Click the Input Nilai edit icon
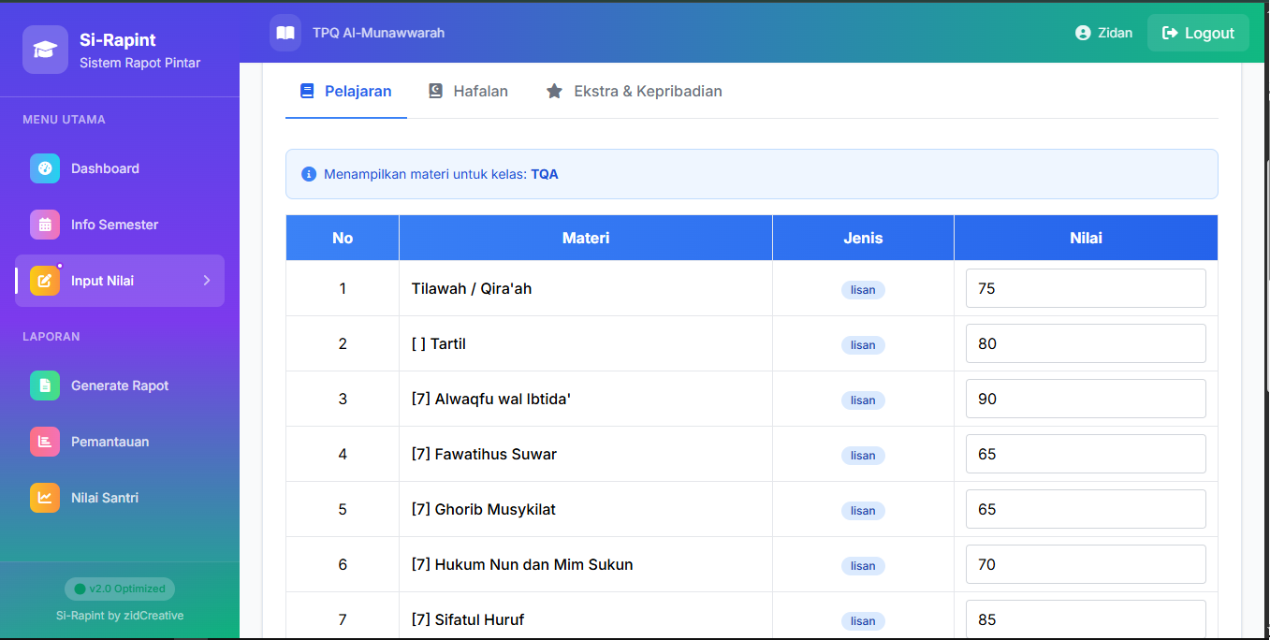The width and height of the screenshot is (1270, 640). [x=45, y=281]
